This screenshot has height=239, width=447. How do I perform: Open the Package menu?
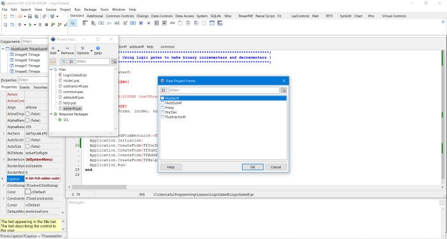(x=90, y=10)
